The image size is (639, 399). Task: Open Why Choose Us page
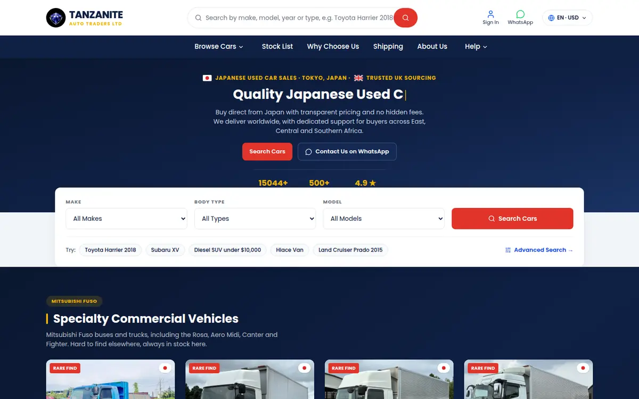pos(333,46)
